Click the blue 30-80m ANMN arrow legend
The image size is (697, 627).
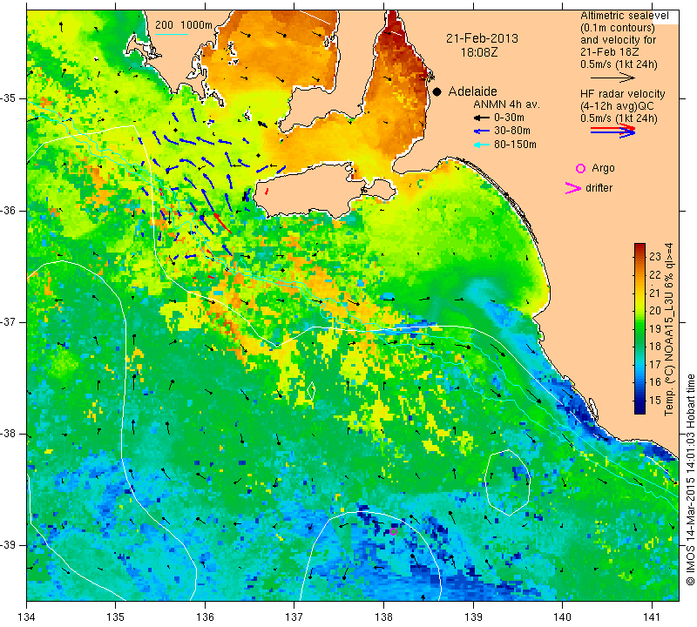coord(481,131)
